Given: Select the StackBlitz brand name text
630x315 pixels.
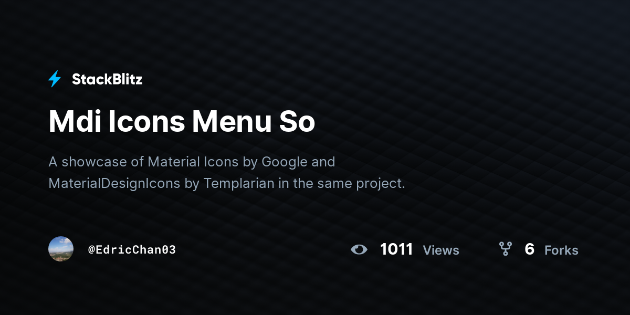Looking at the screenshot, I should pyautogui.click(x=107, y=79).
